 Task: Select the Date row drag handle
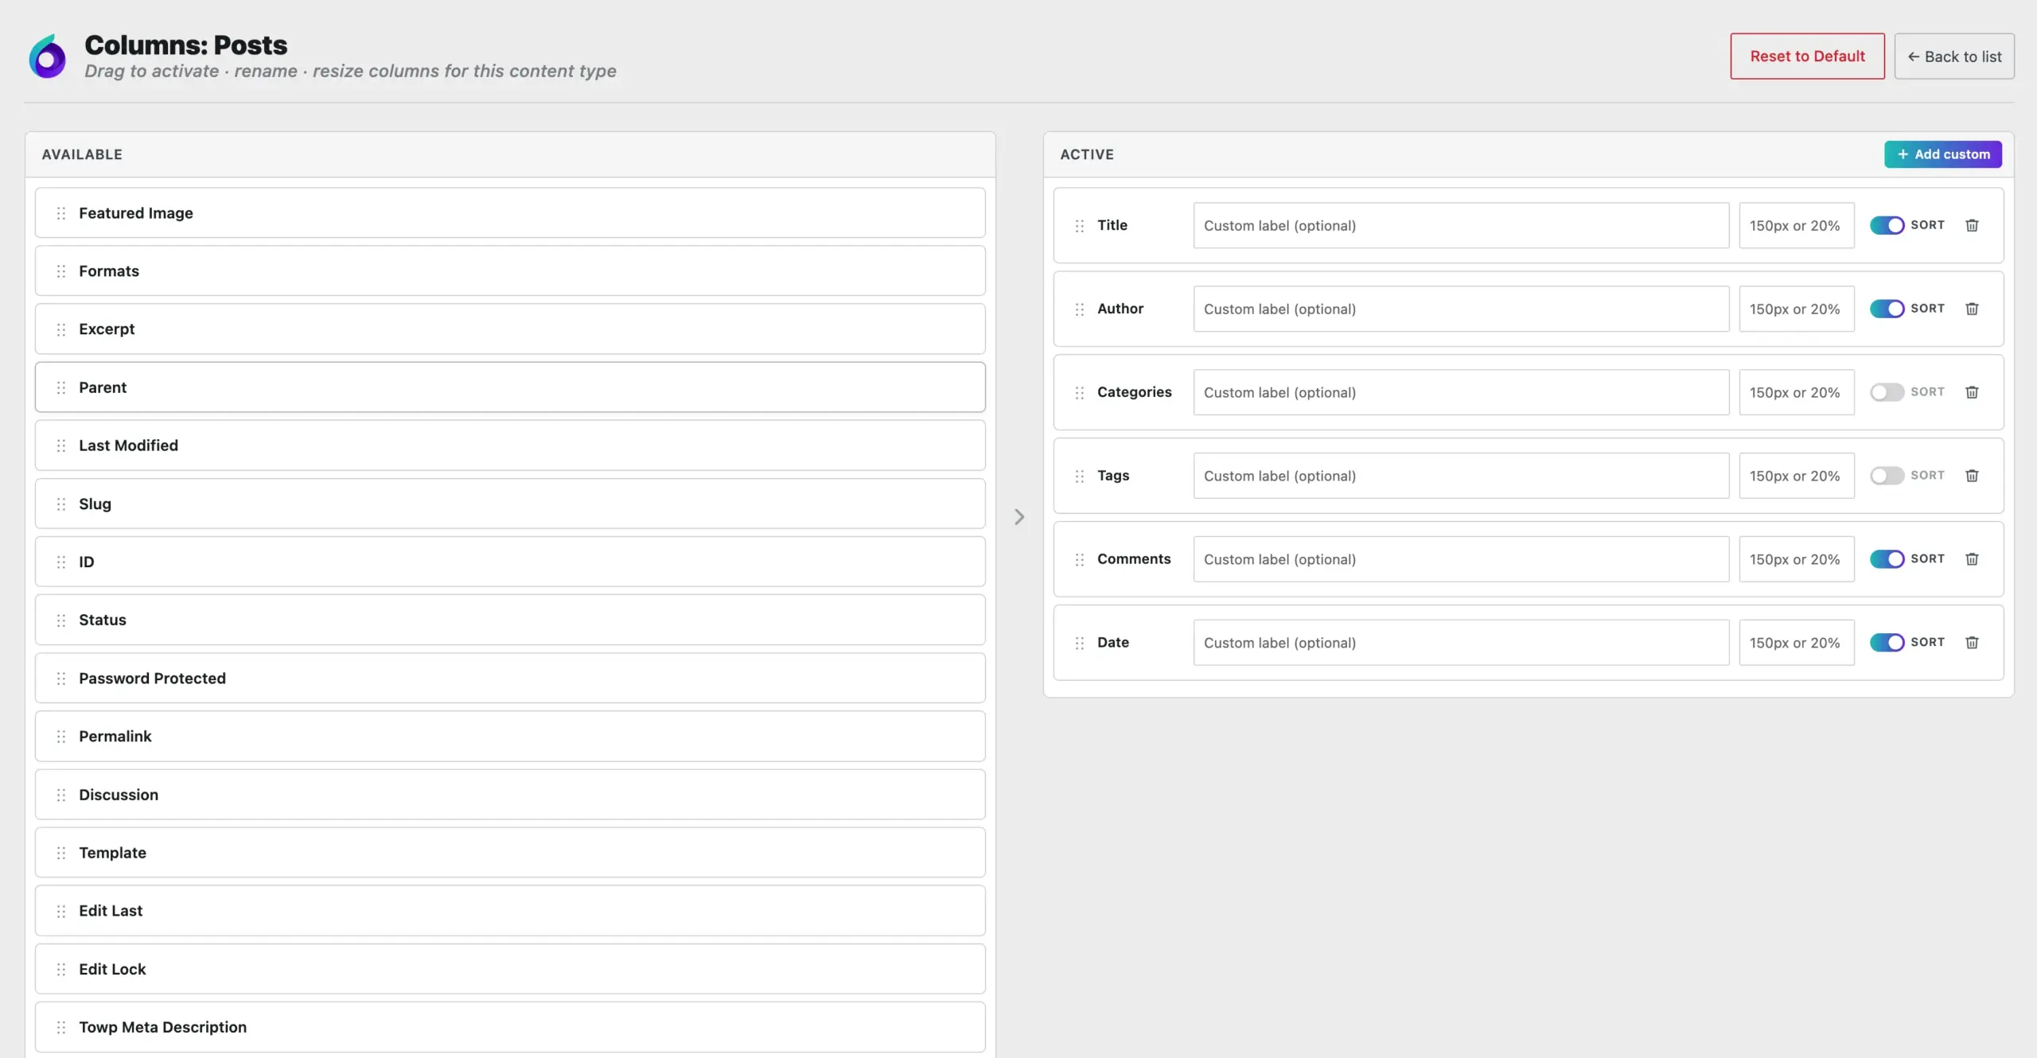click(1080, 644)
